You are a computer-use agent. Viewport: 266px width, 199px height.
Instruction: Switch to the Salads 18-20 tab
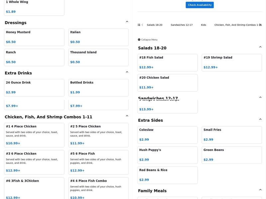coord(155,25)
